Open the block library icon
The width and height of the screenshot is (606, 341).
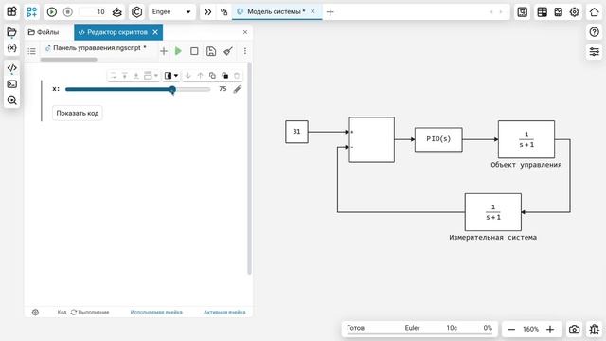click(12, 11)
